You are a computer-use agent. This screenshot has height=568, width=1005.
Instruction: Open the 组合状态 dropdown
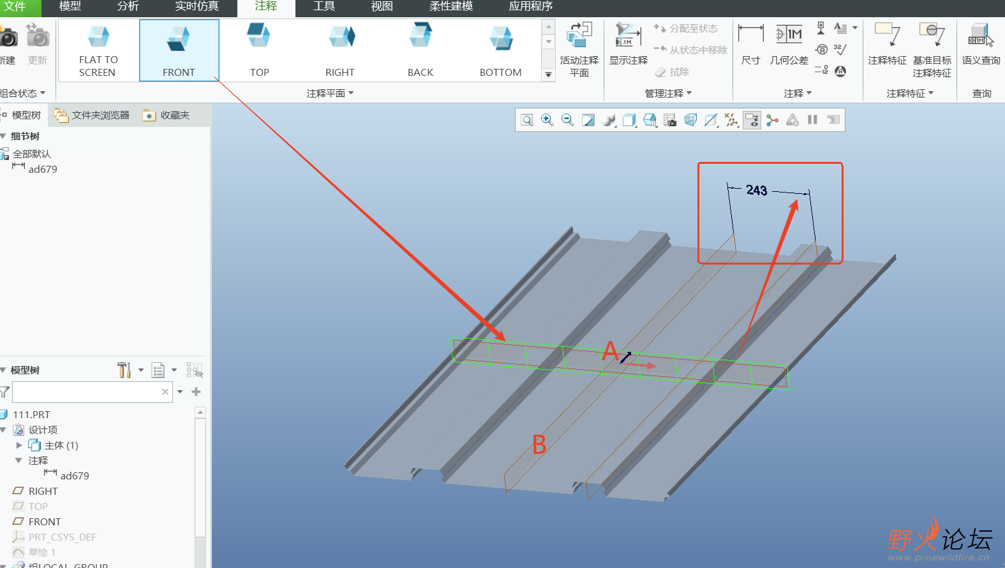(22, 93)
